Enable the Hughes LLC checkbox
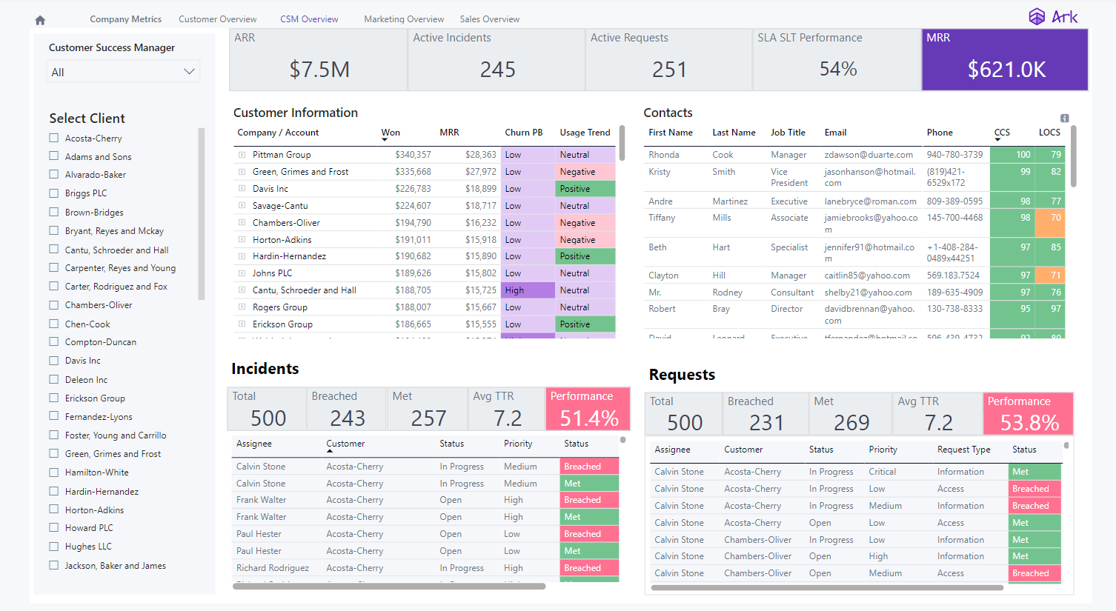Image resolution: width=1116 pixels, height=611 pixels. pyautogui.click(x=53, y=546)
